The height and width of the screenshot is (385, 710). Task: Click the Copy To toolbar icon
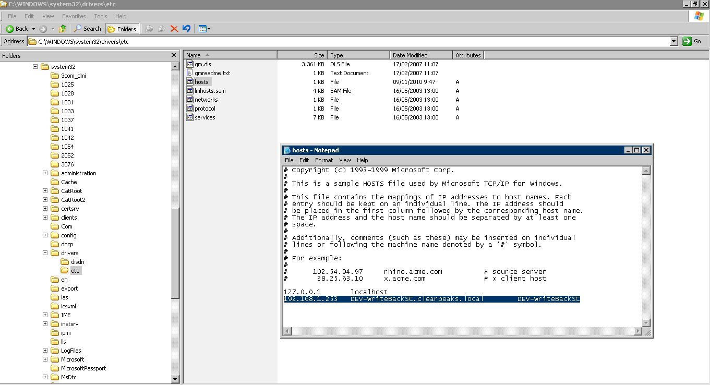(x=162, y=29)
